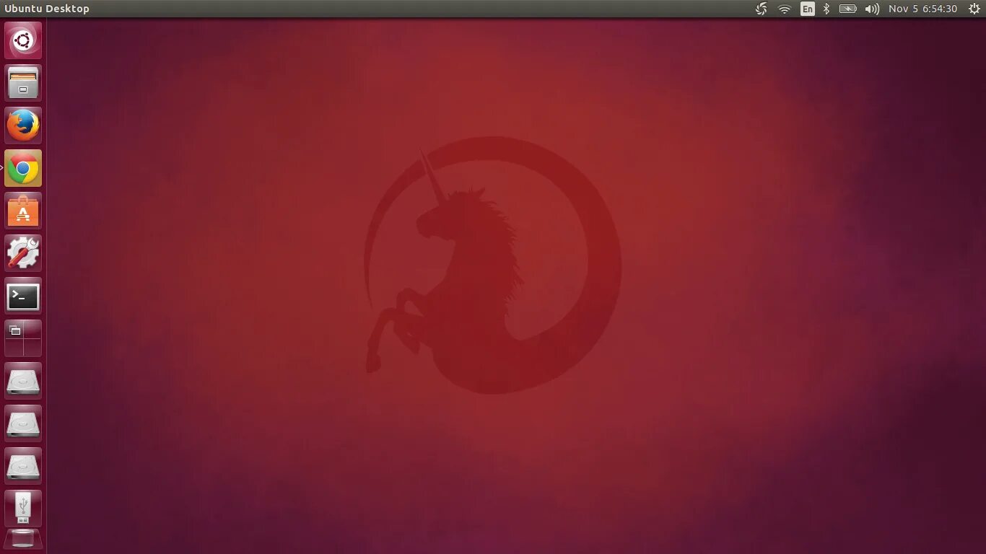Open the USB flash drive in launcher

pyautogui.click(x=23, y=509)
